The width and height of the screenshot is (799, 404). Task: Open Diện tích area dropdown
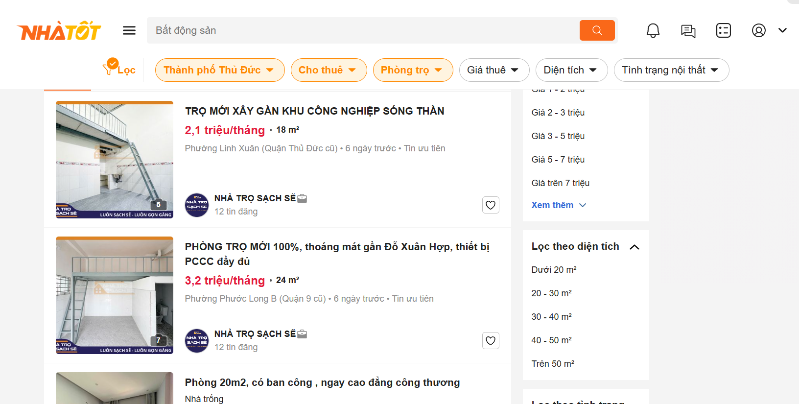pyautogui.click(x=572, y=70)
